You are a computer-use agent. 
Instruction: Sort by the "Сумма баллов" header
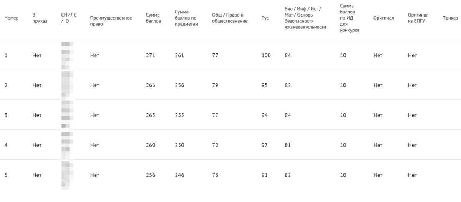[153, 18]
